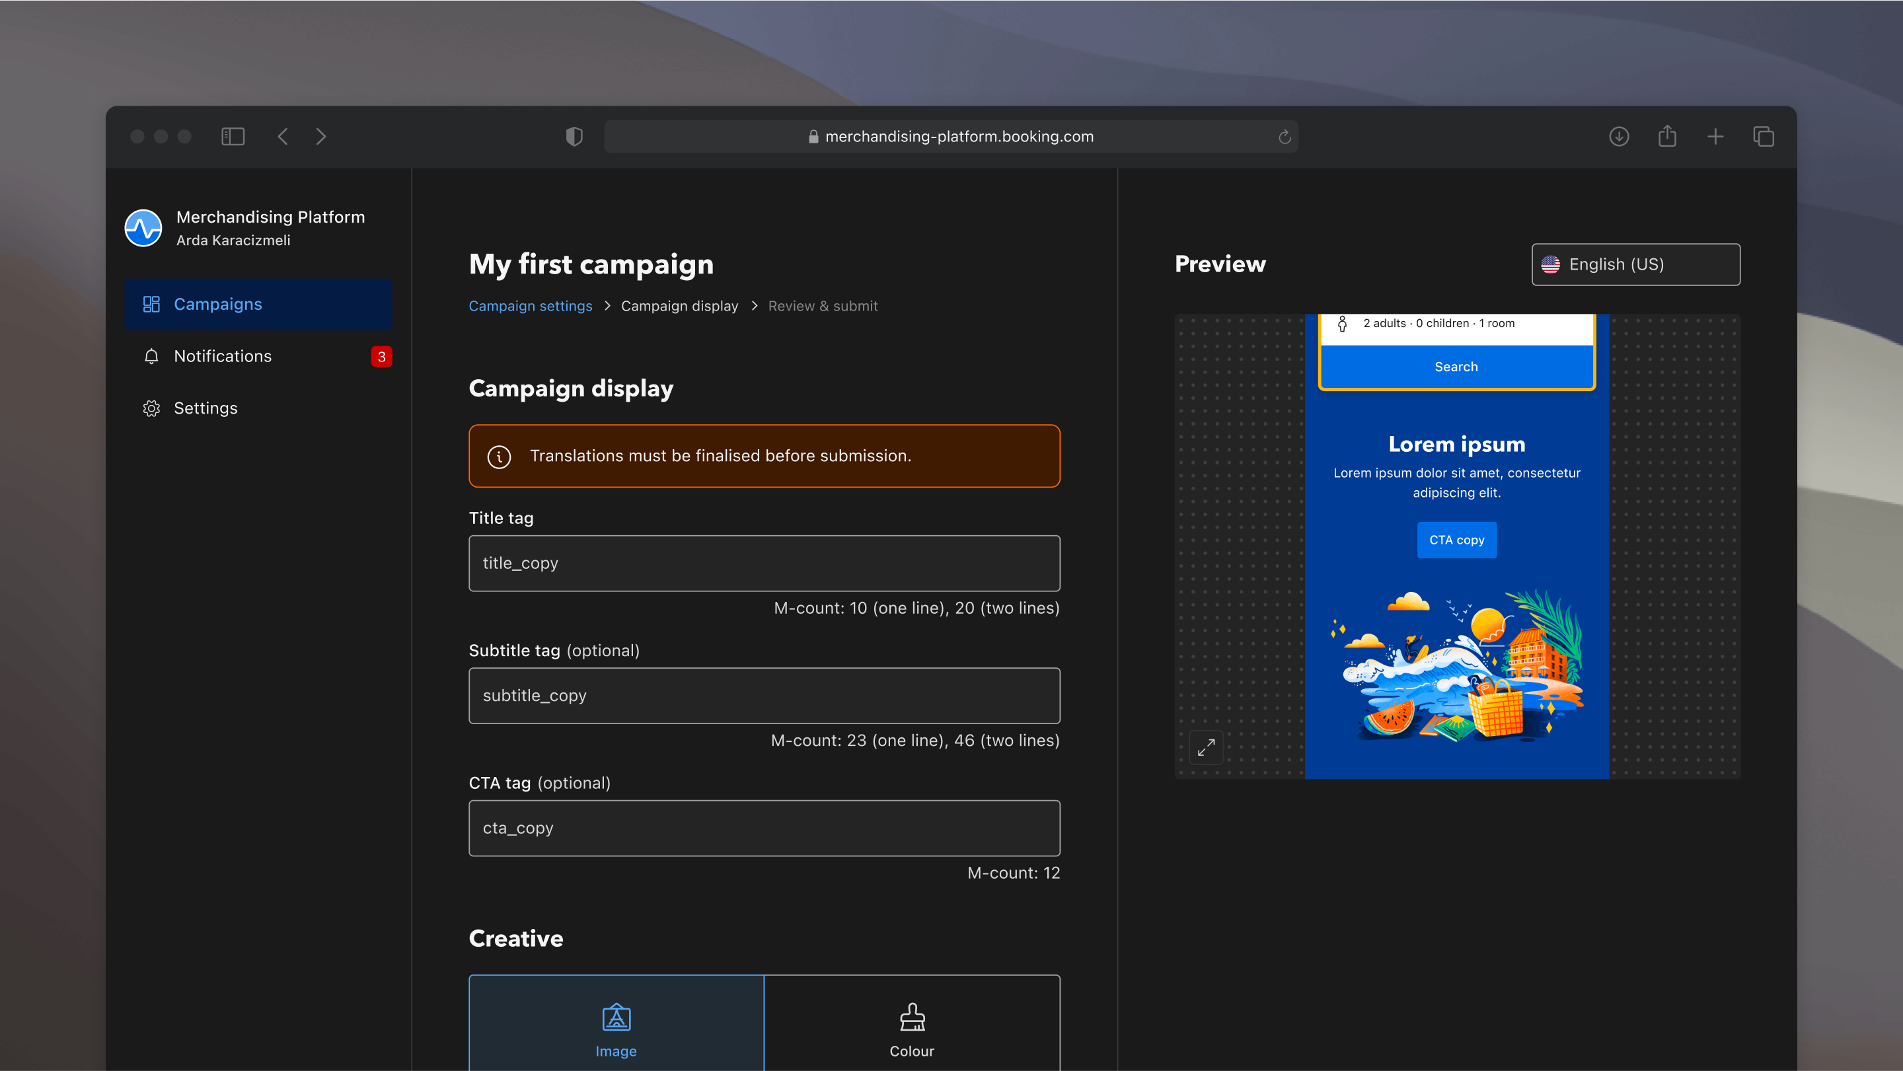The image size is (1903, 1071).
Task: Click the guest person icon in preview
Action: click(1342, 324)
